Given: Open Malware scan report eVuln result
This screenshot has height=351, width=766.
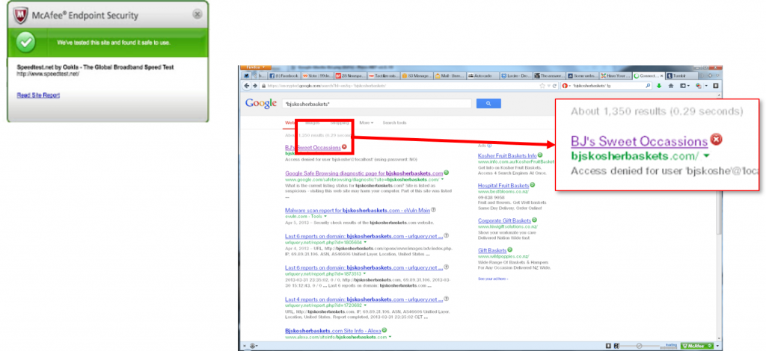Looking at the screenshot, I should [357, 210].
